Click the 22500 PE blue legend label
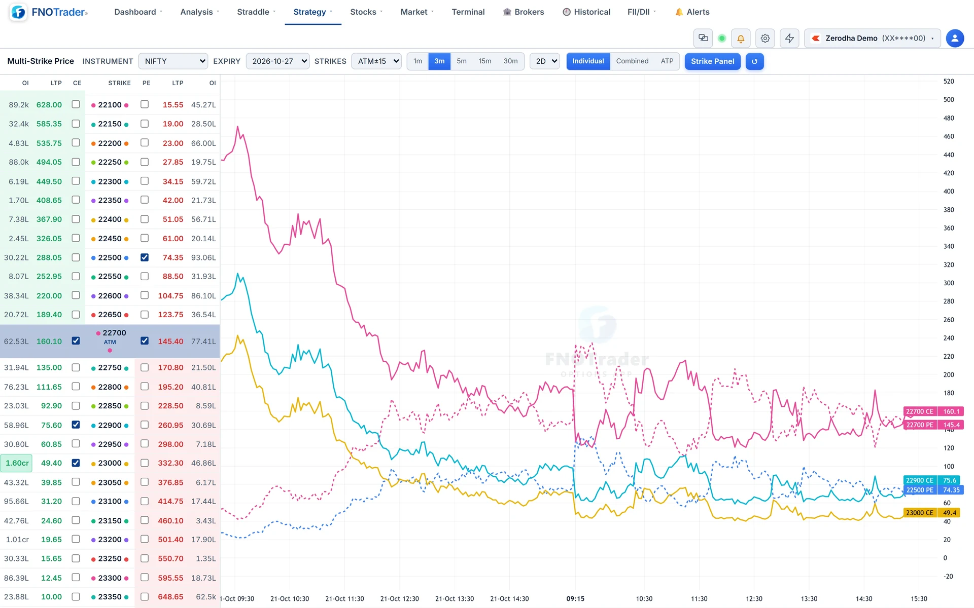Viewport: 974px width, 608px height. [x=920, y=490]
